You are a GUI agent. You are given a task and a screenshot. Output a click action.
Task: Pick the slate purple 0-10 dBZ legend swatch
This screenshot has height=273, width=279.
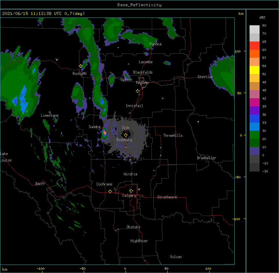[x=254, y=151]
